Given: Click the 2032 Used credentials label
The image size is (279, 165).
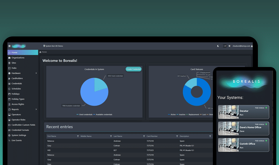Looking at the screenshot, I should [115, 76].
